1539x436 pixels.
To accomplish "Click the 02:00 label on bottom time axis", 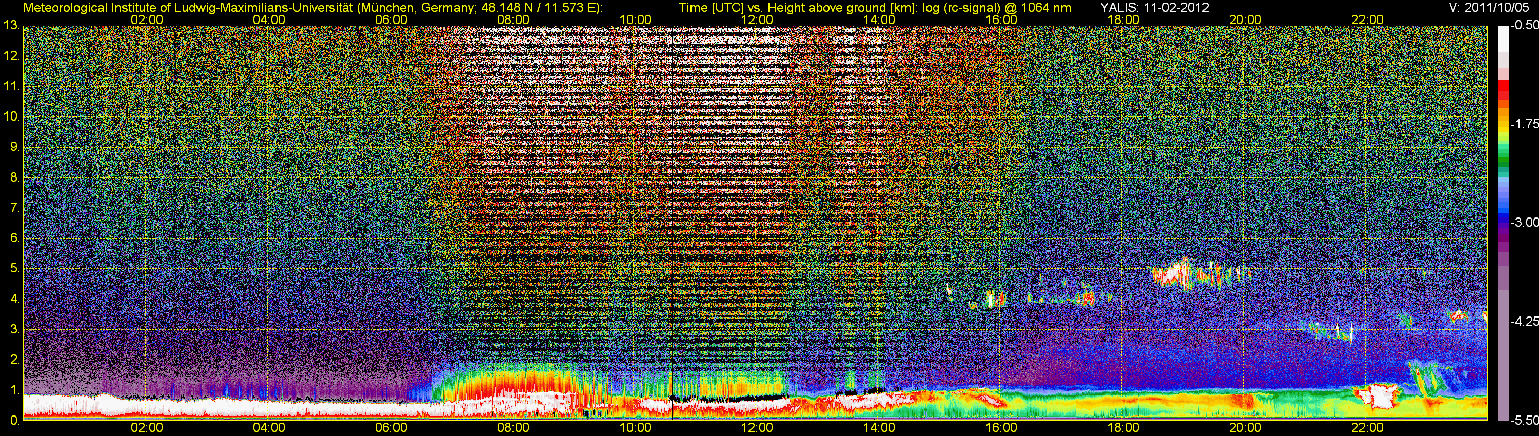I will tap(147, 428).
